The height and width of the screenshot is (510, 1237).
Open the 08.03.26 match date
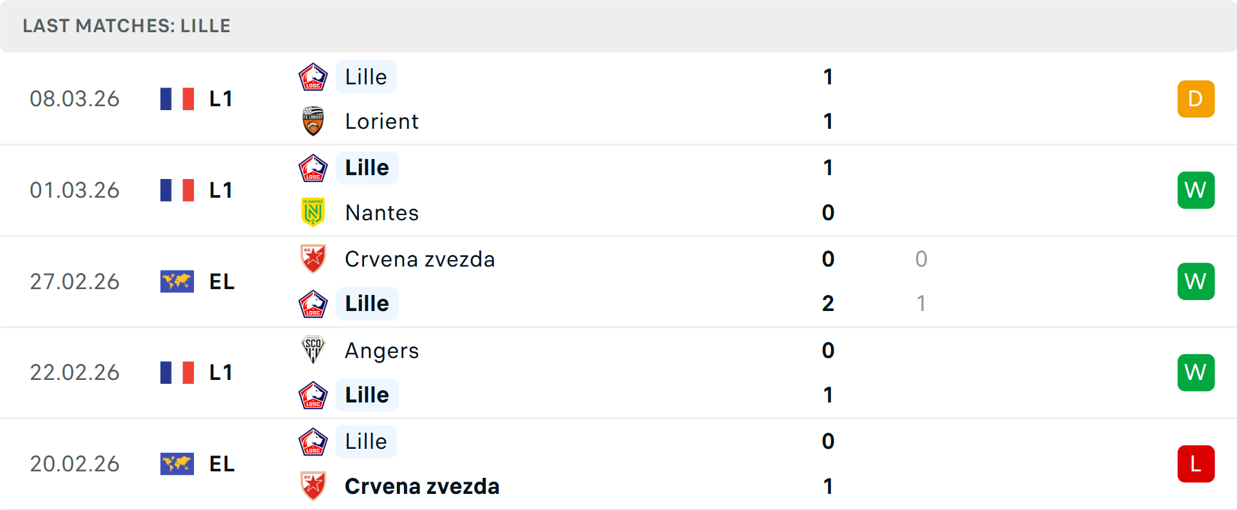pyautogui.click(x=75, y=99)
